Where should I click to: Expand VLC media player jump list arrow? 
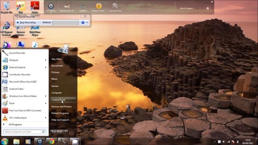click(46, 118)
